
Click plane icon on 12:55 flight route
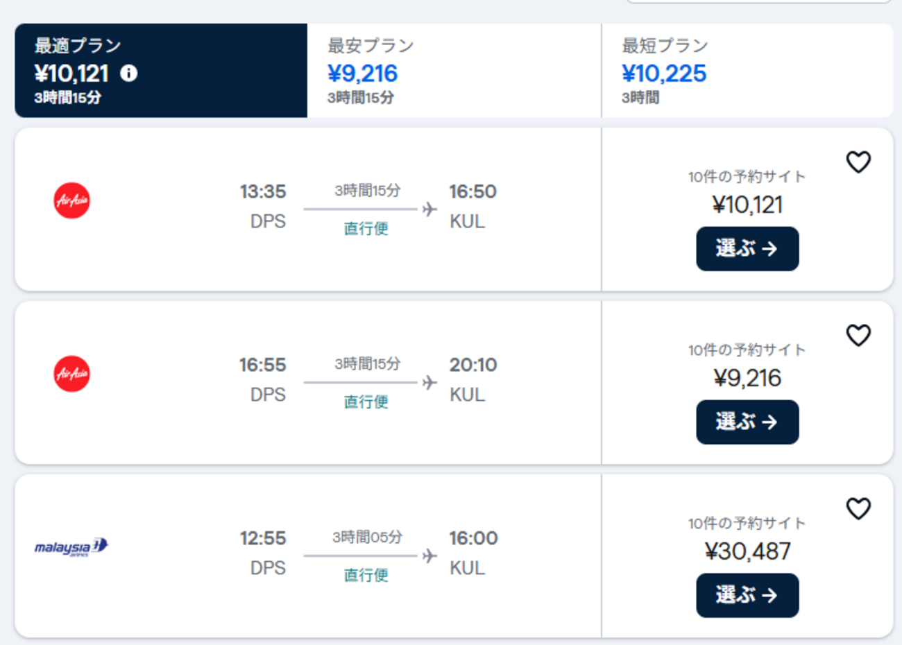coord(430,556)
